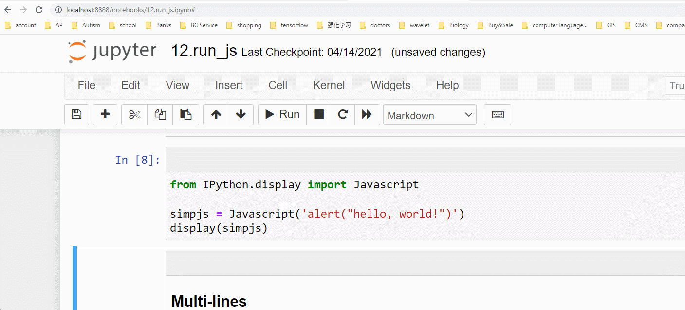Open the File menu
The height and width of the screenshot is (310, 685).
click(87, 86)
